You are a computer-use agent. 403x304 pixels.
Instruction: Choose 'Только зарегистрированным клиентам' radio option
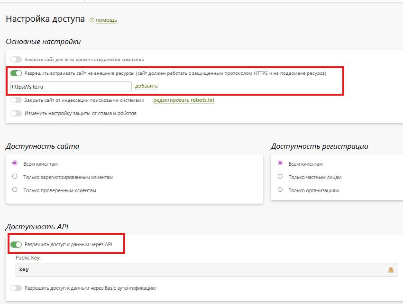pyautogui.click(x=15, y=177)
